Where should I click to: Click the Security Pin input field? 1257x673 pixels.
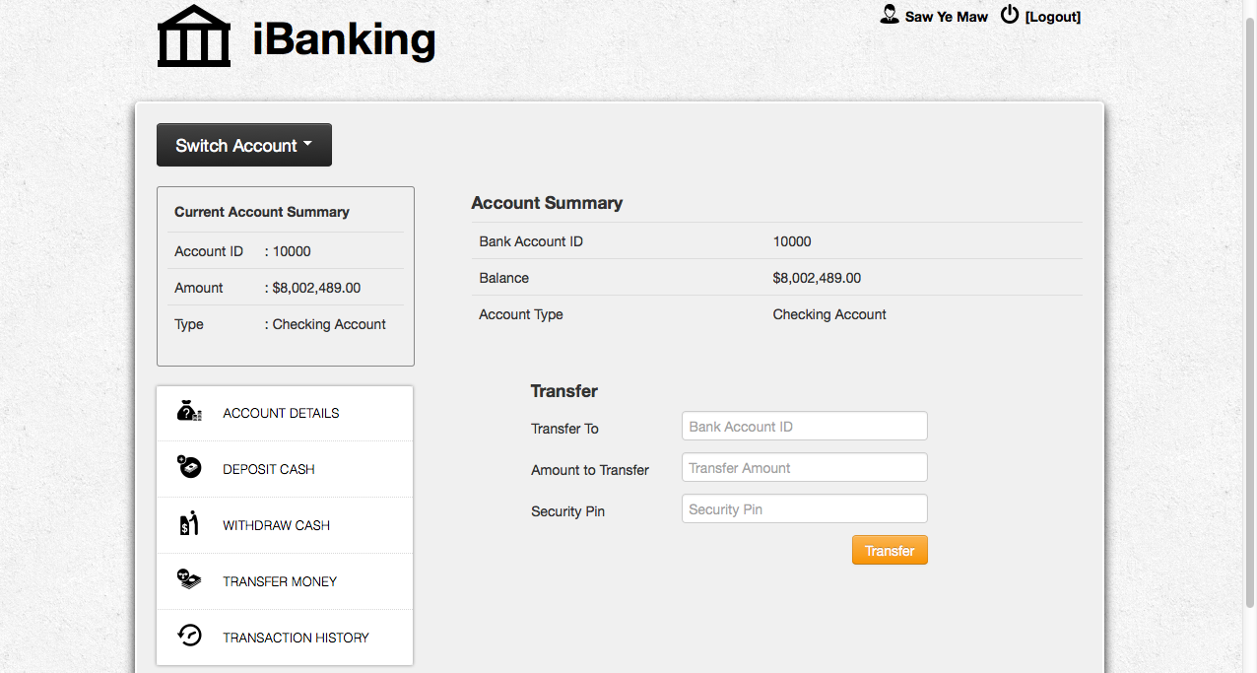(x=804, y=508)
